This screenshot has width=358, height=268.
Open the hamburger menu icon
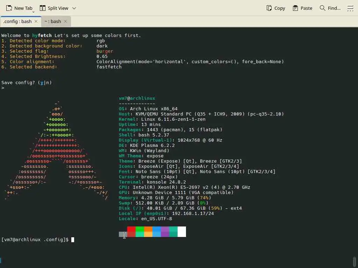tap(350, 8)
